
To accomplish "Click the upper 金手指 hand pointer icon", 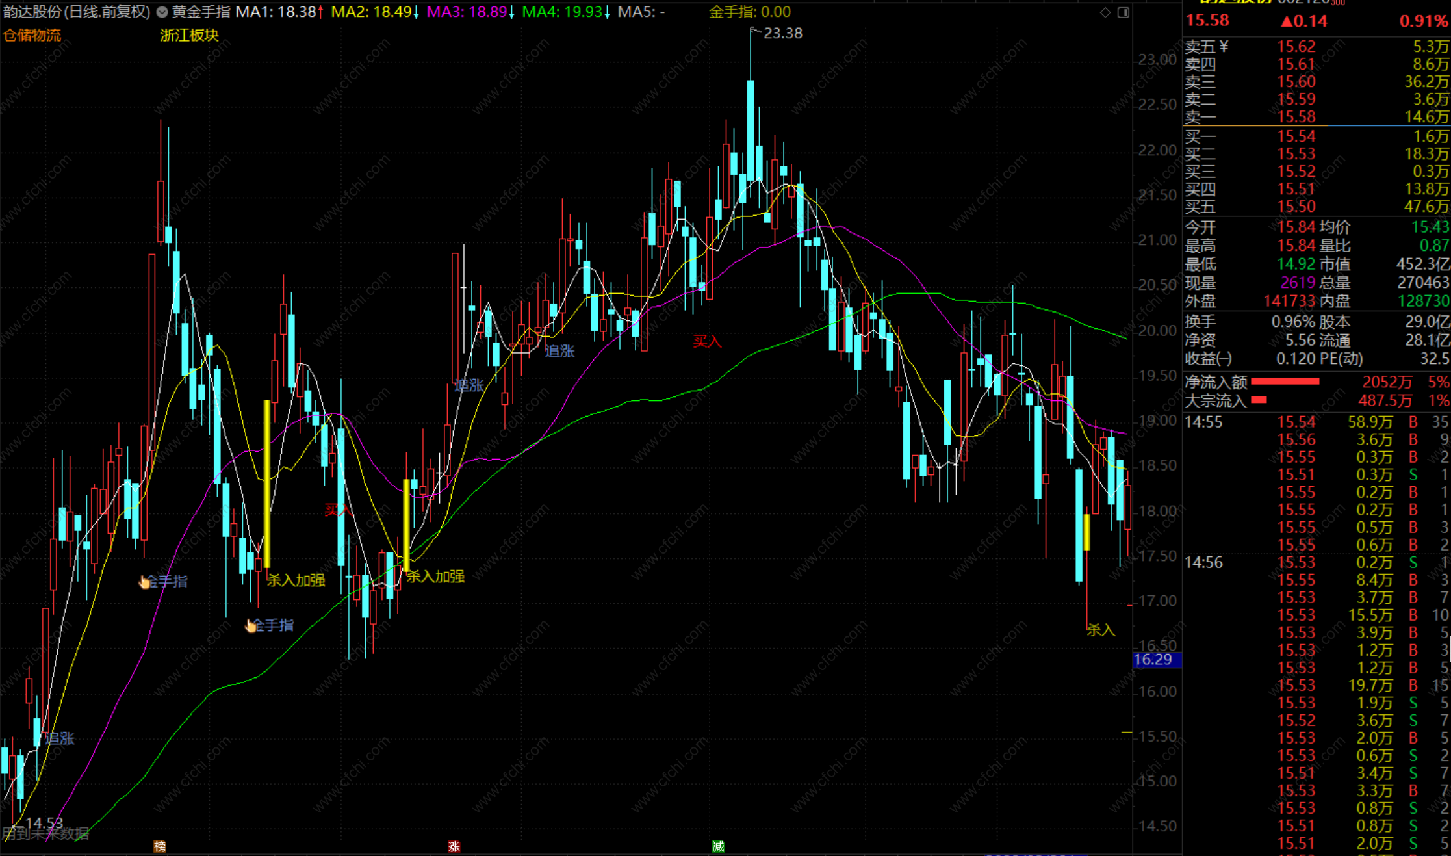I will (x=144, y=582).
